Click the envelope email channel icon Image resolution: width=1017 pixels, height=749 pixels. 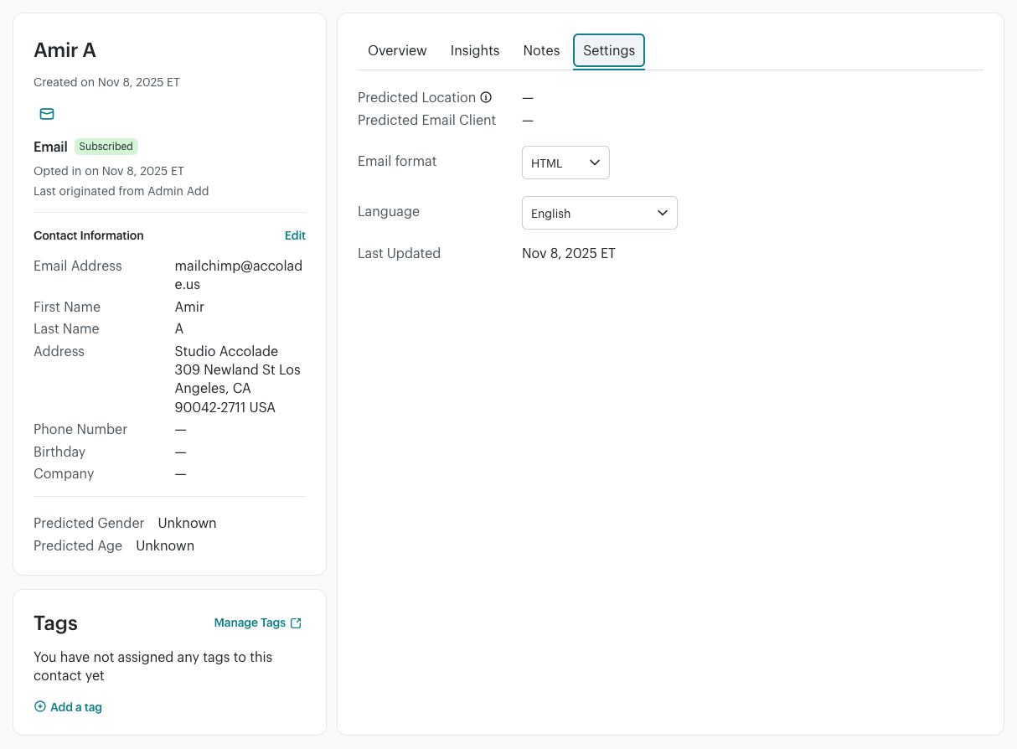point(47,114)
